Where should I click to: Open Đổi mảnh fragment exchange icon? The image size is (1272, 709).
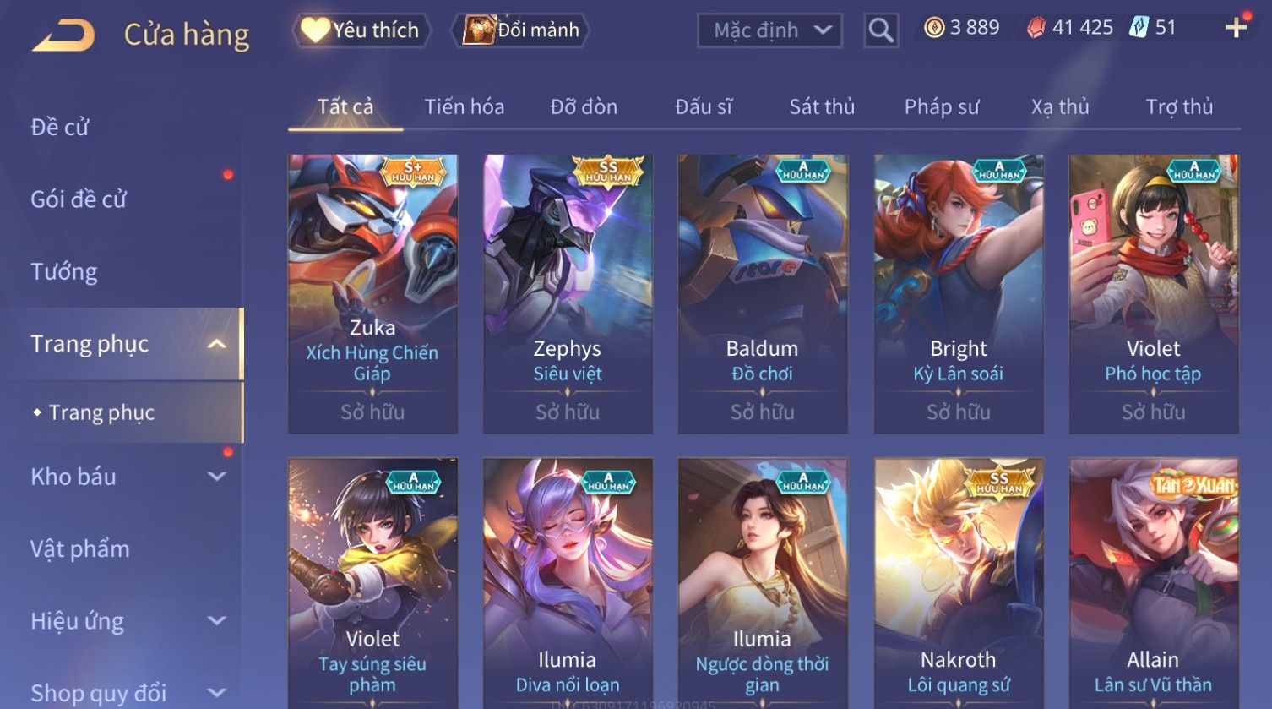(479, 30)
